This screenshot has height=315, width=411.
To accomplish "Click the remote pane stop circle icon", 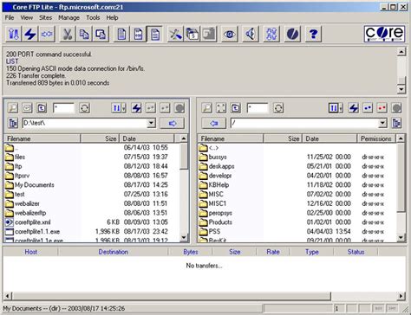I will click(396, 108).
